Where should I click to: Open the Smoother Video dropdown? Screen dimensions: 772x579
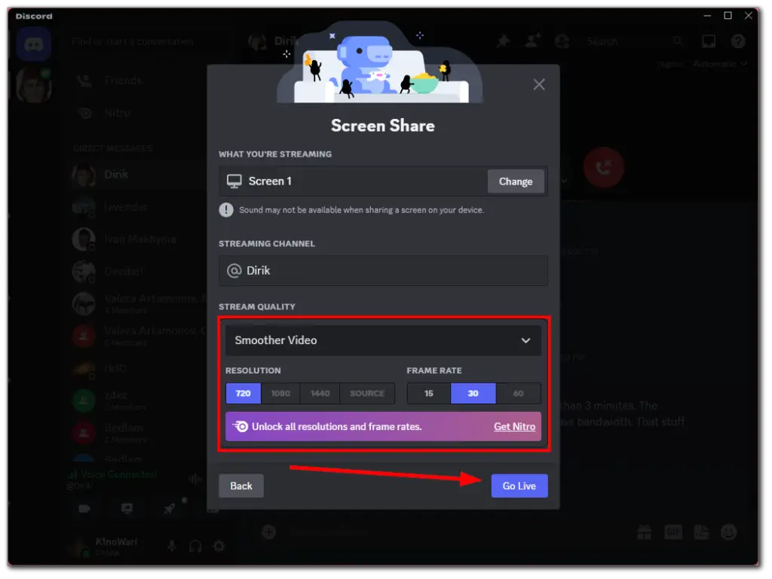click(x=383, y=340)
